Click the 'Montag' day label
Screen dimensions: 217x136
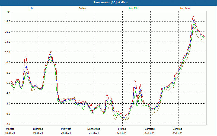coord(10,129)
